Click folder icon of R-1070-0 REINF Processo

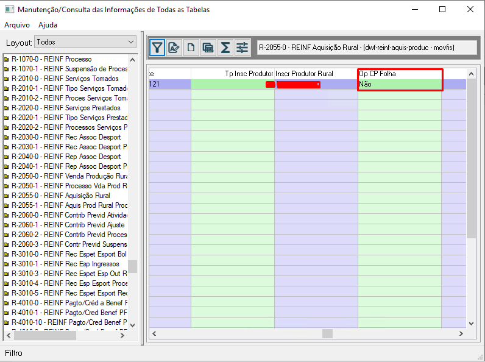pyautogui.click(x=6, y=59)
